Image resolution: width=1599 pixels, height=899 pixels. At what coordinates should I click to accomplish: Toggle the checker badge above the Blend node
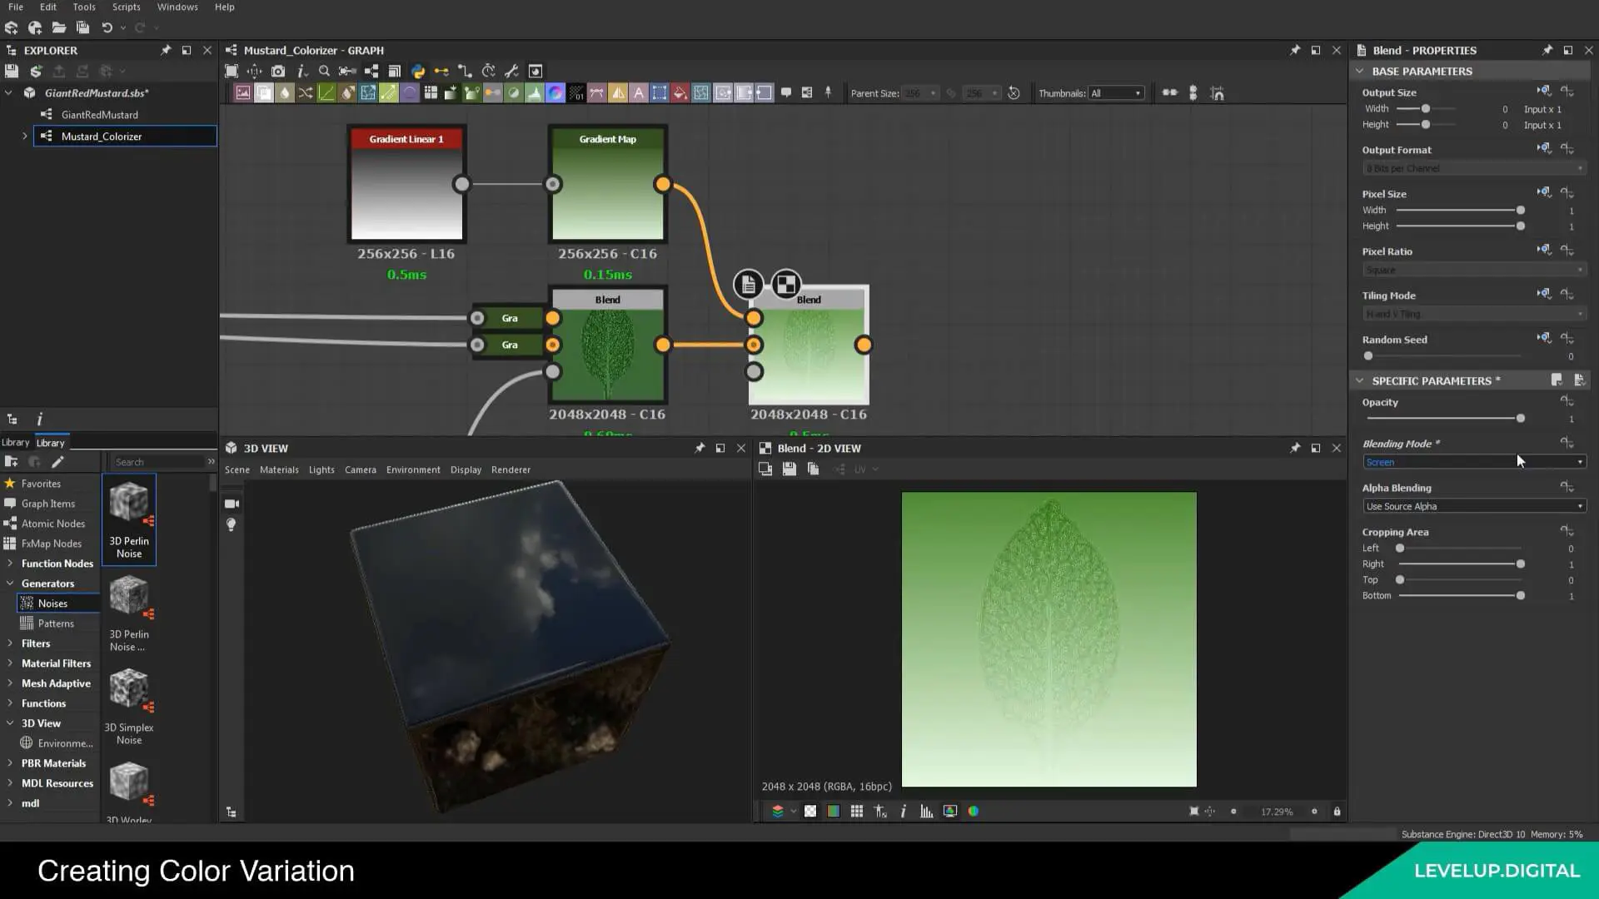pyautogui.click(x=785, y=285)
